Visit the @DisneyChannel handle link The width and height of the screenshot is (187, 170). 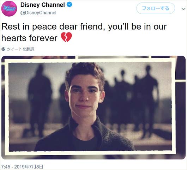click(38, 13)
